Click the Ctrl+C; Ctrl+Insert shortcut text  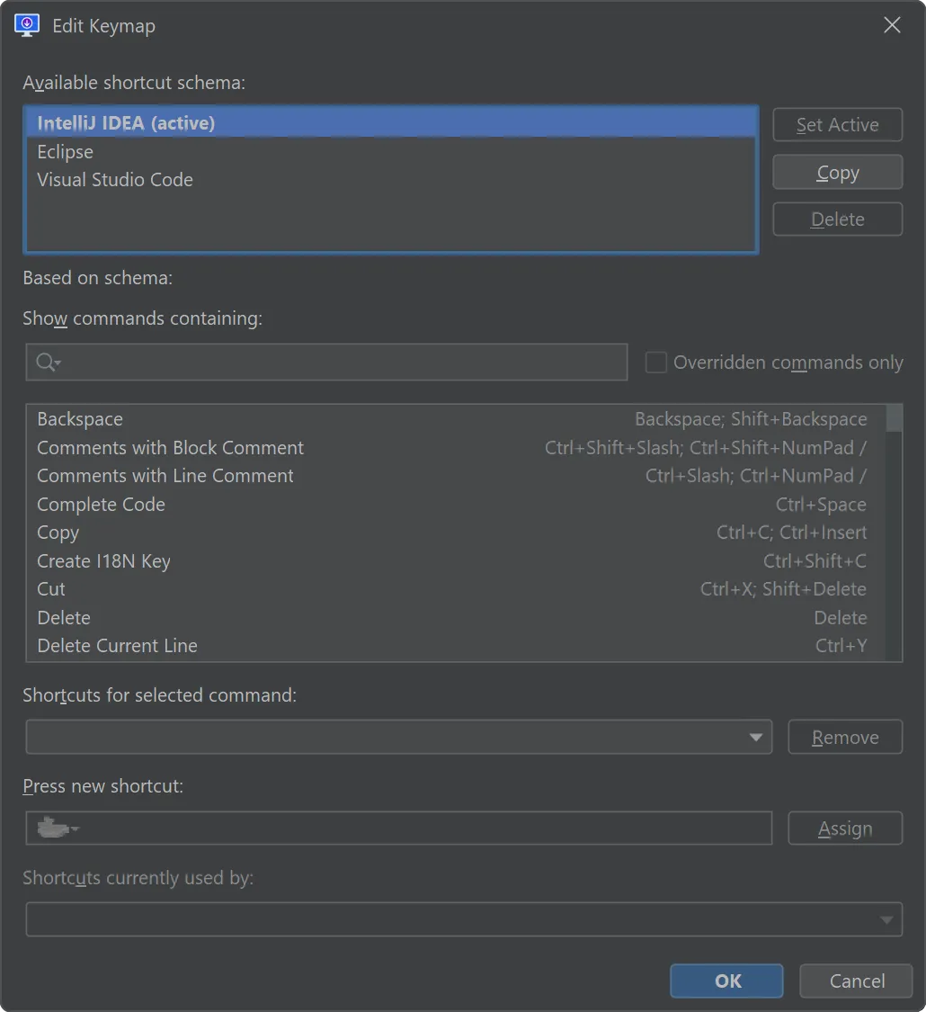pos(792,533)
